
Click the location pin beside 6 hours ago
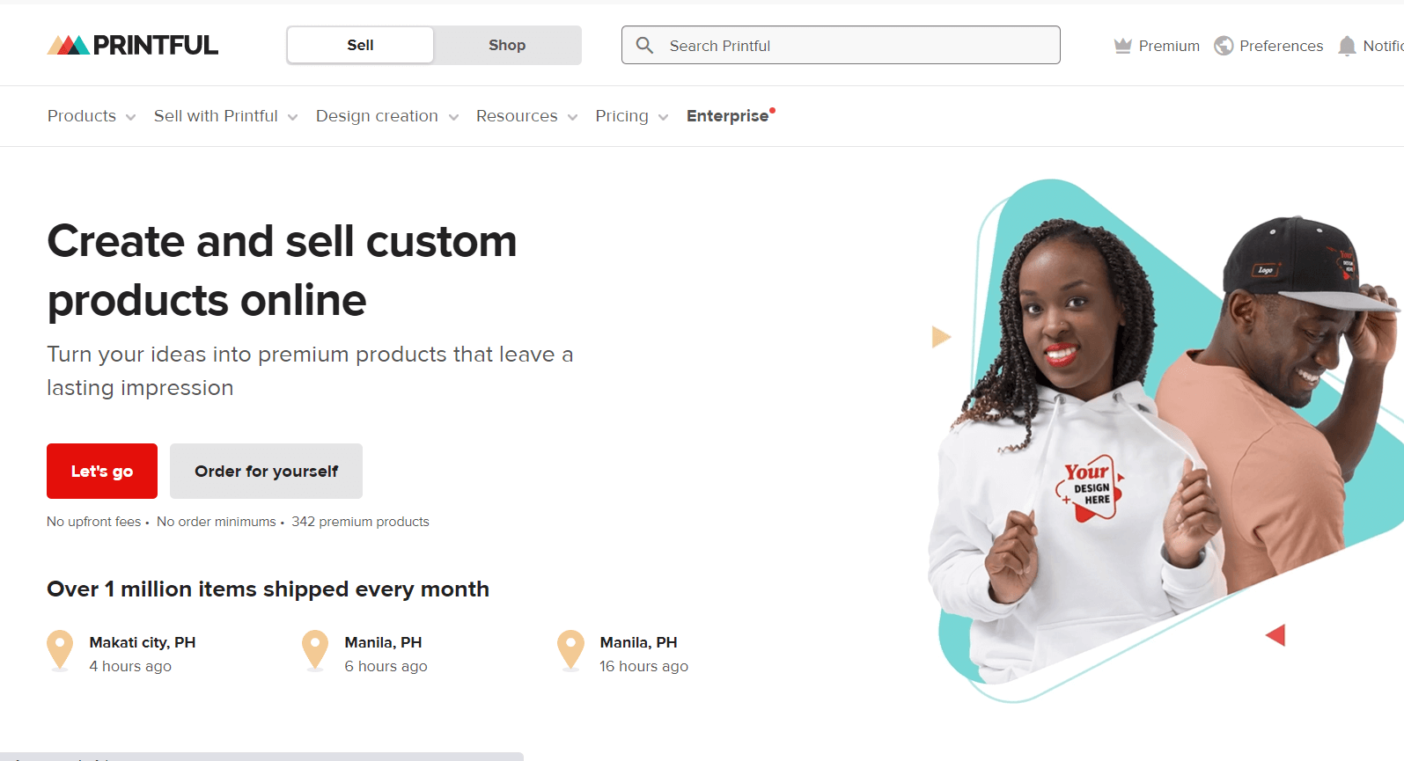click(x=315, y=650)
